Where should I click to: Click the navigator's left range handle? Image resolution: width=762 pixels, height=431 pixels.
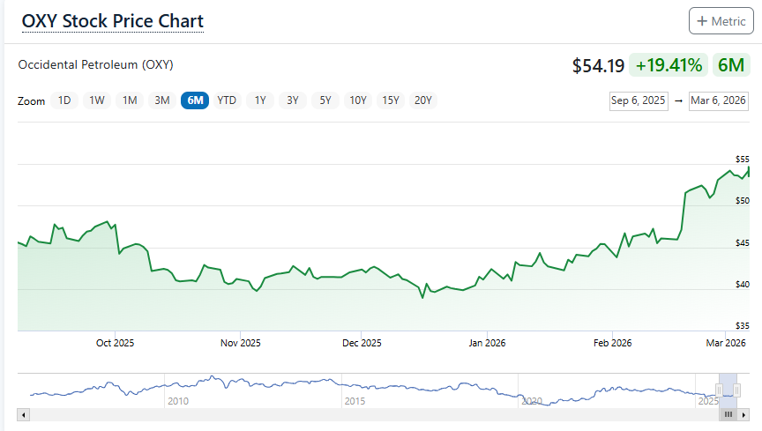[721, 389]
